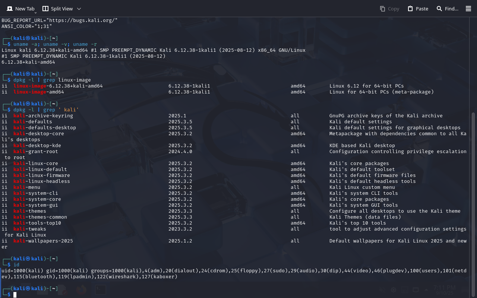Click the Split View button
The image size is (477, 298).
[x=57, y=9]
